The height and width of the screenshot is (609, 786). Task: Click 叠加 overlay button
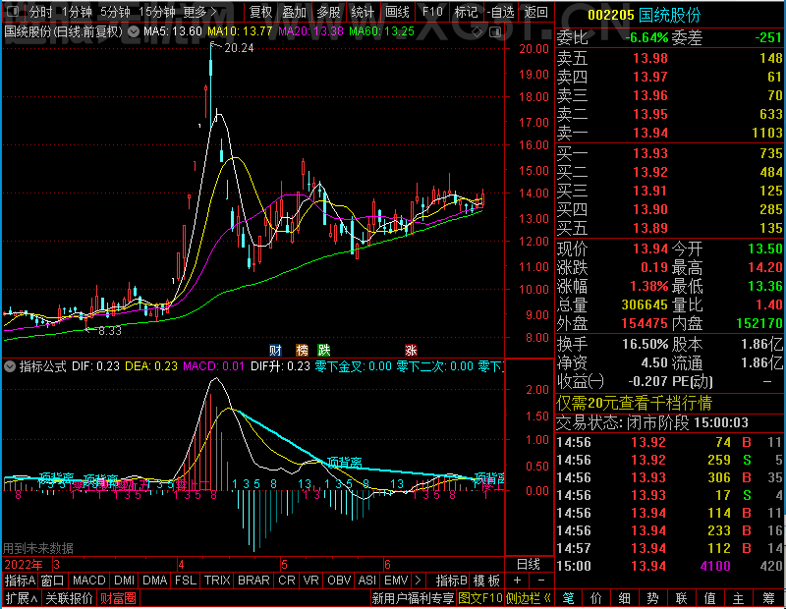[x=294, y=12]
